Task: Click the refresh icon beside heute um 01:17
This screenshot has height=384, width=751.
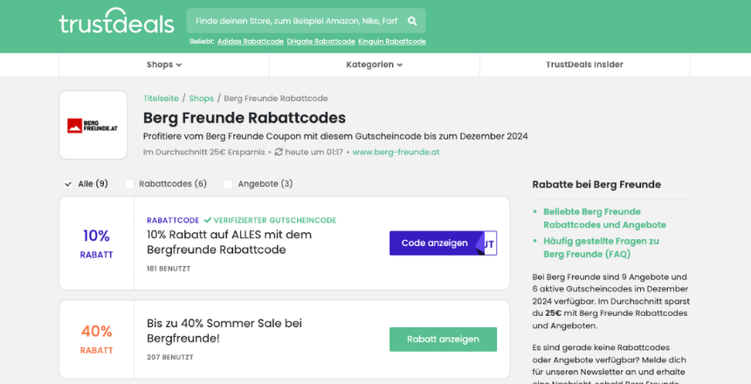Action: coord(279,152)
